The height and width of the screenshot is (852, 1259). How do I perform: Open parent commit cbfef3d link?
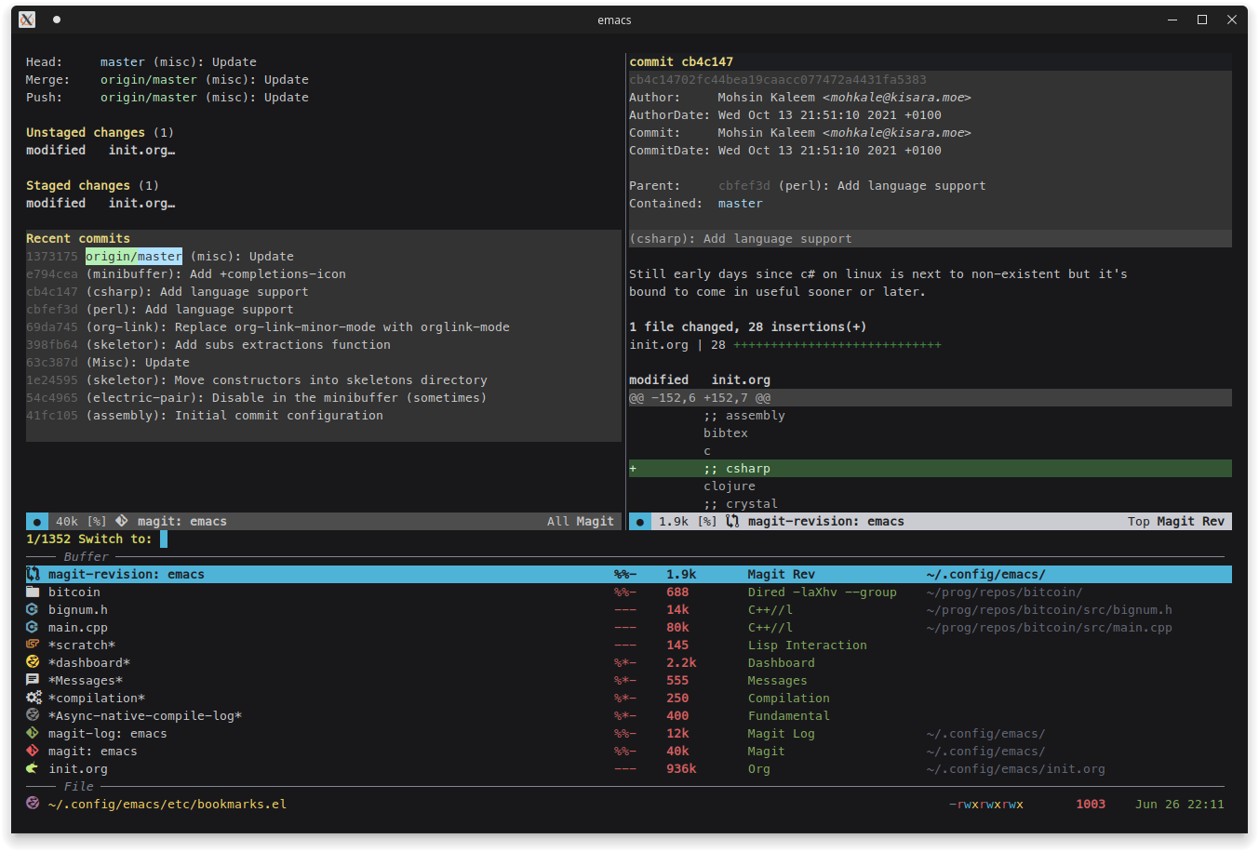tap(743, 186)
